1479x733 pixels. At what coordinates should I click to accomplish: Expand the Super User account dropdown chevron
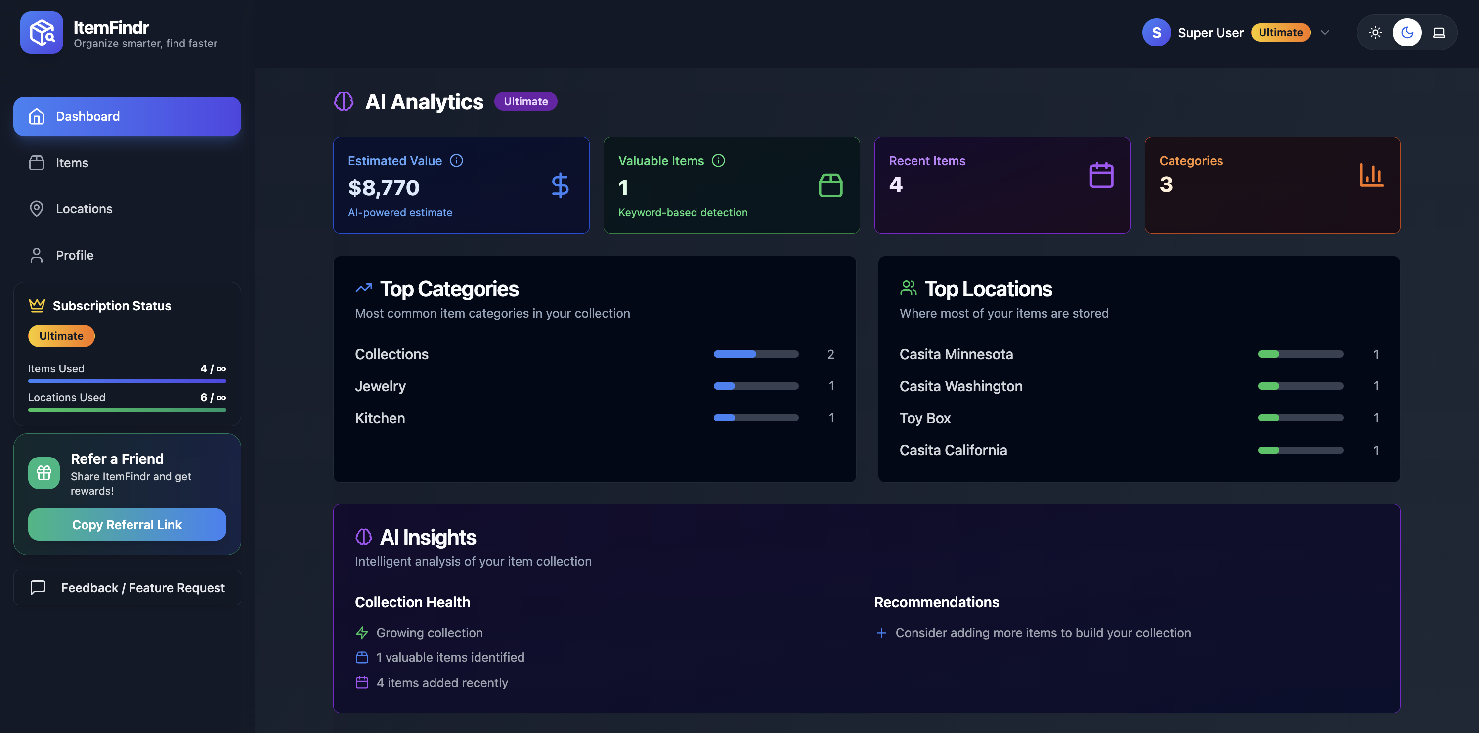pos(1325,33)
